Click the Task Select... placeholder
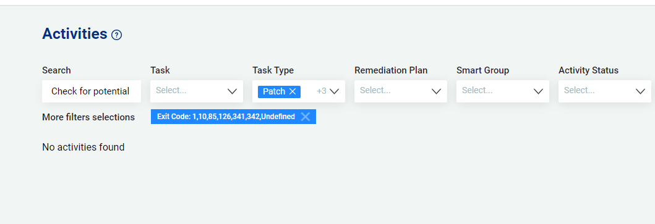Viewport: 655px width, 224px height. click(x=171, y=90)
